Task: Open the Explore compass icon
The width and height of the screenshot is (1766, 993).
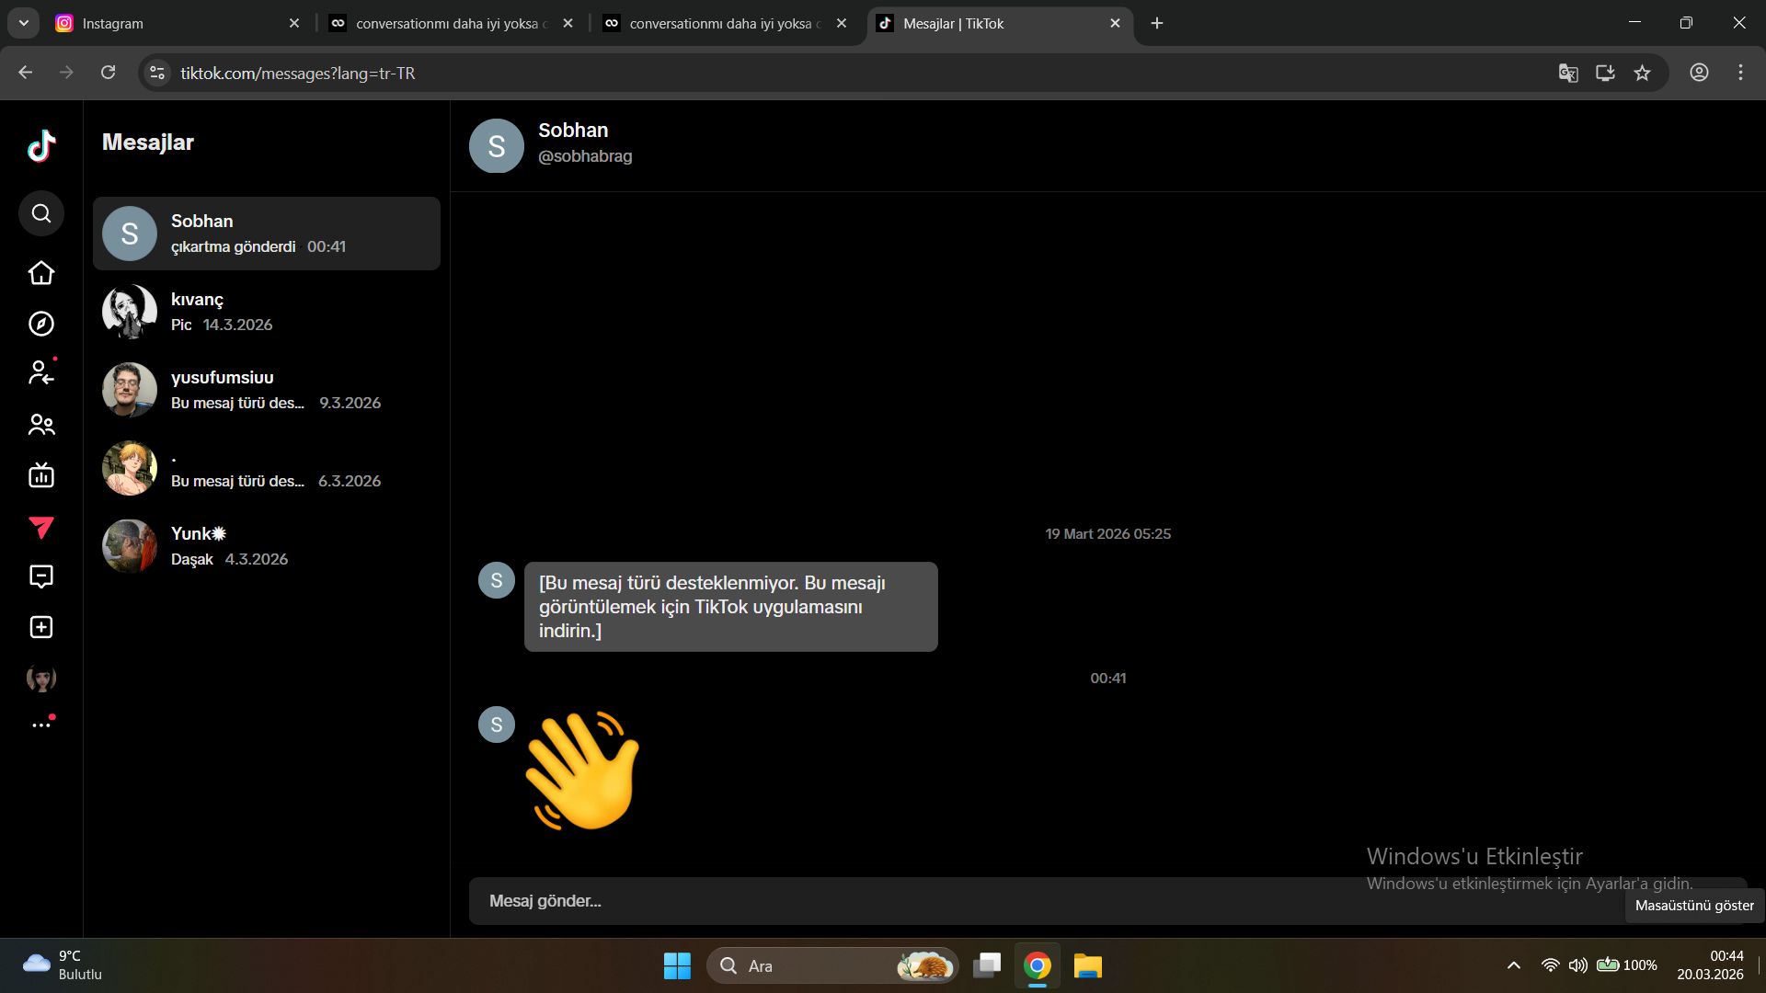Action: coord(41,324)
